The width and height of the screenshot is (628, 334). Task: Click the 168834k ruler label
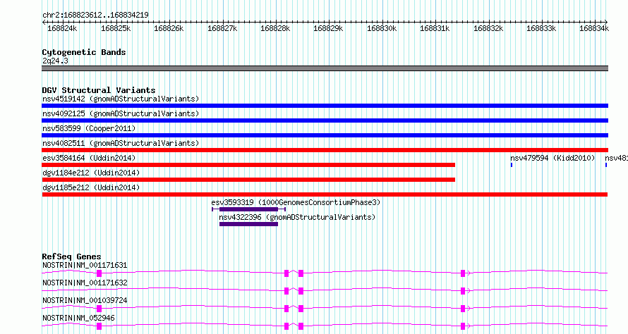click(x=594, y=28)
